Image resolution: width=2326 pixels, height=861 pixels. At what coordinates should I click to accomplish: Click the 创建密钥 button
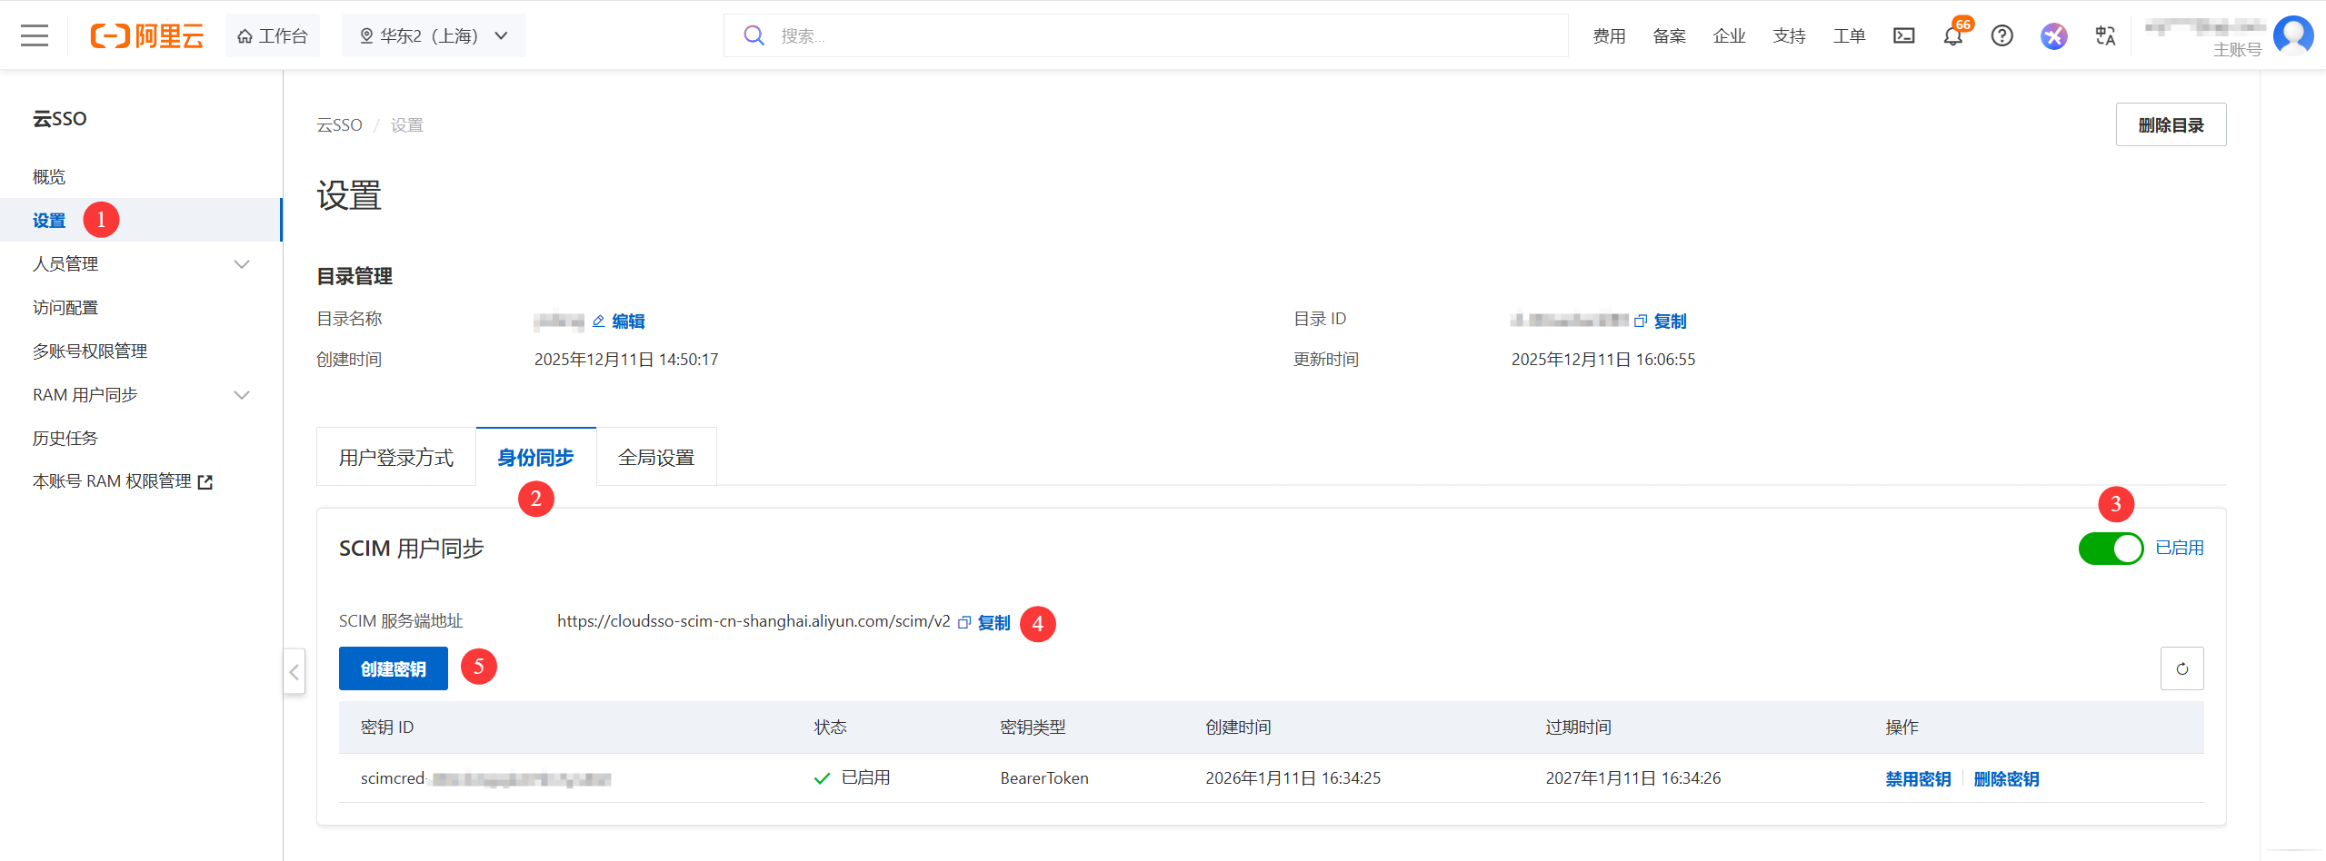coord(393,669)
